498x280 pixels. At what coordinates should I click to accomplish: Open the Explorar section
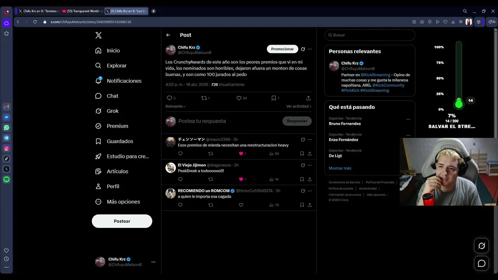pyautogui.click(x=111, y=66)
